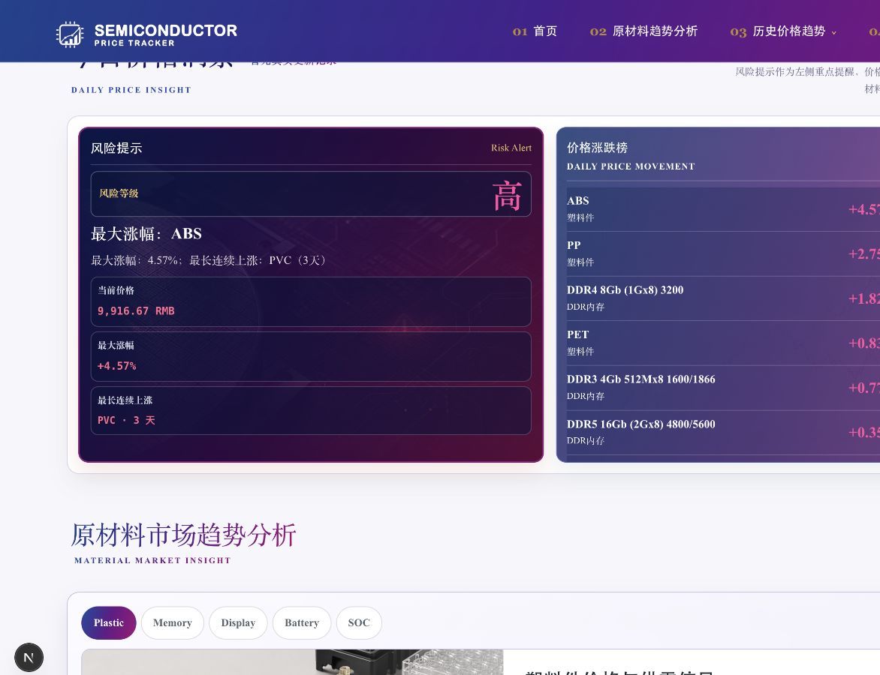This screenshot has width=880, height=675.
Task: Click the 最长连续上涨 PVC 3 天 card
Action: point(311,410)
